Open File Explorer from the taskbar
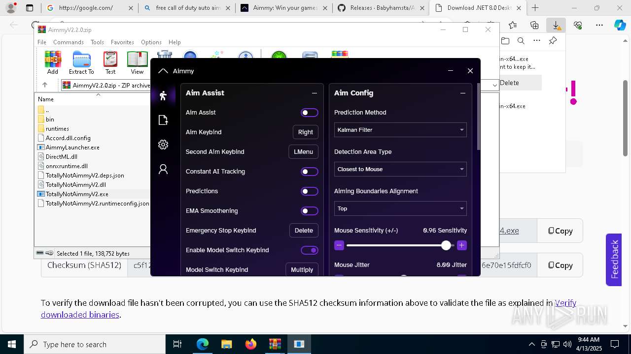Image resolution: width=631 pixels, height=354 pixels. click(x=226, y=344)
